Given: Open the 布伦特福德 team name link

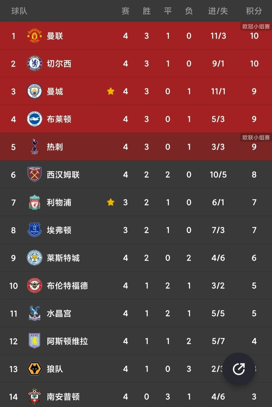Looking at the screenshot, I should pos(67,286).
